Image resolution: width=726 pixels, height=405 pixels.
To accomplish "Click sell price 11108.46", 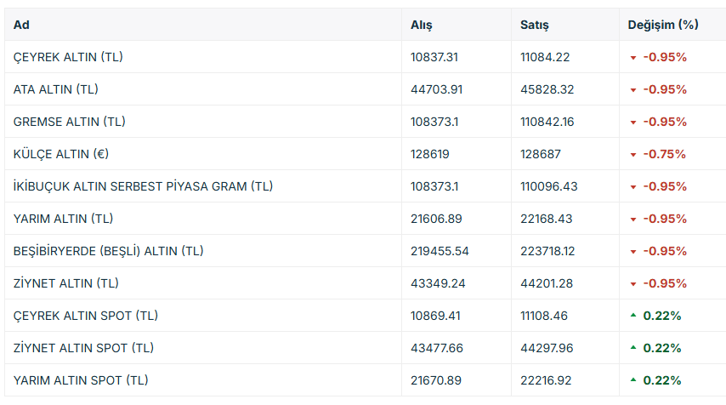I will pyautogui.click(x=544, y=316).
